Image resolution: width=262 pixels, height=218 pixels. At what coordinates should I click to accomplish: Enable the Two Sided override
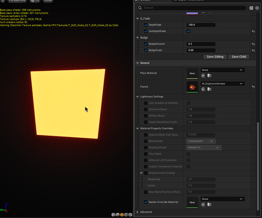pos(146,154)
